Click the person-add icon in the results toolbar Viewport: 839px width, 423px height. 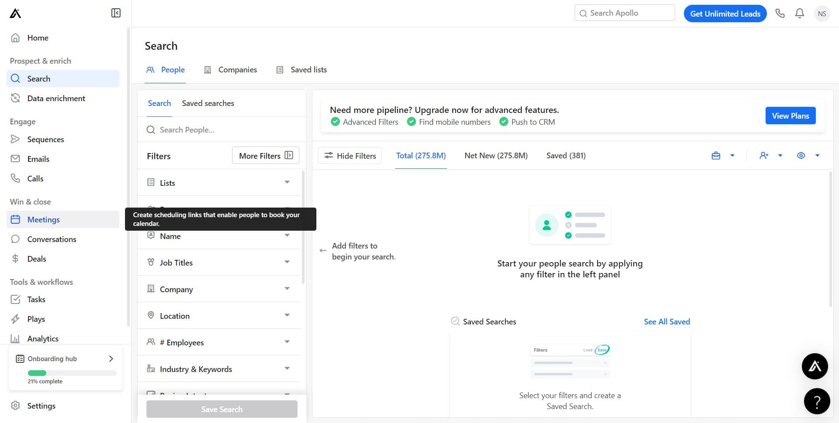(764, 155)
